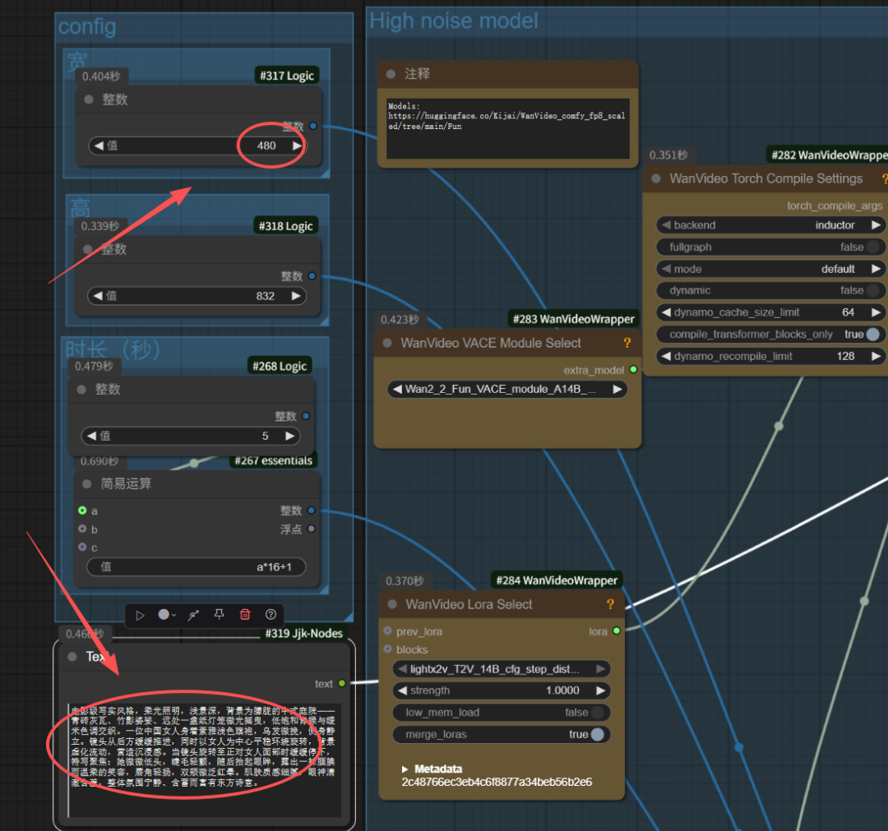Open the mode default dropdown
The width and height of the screenshot is (888, 831).
pyautogui.click(x=770, y=269)
